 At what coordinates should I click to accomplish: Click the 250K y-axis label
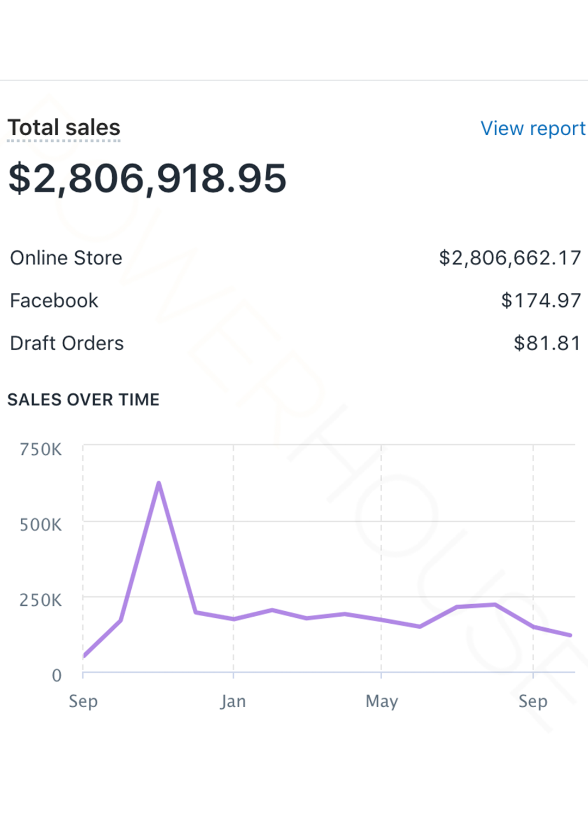coord(41,600)
